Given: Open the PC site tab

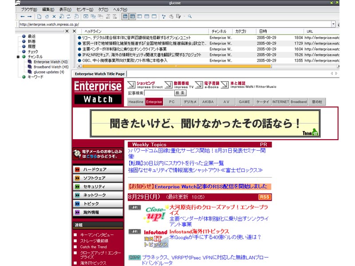Looking at the screenshot, I should tap(172, 102).
